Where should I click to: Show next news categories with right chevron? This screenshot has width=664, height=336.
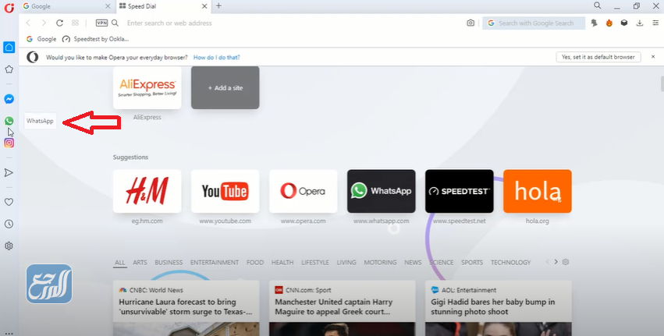click(556, 262)
